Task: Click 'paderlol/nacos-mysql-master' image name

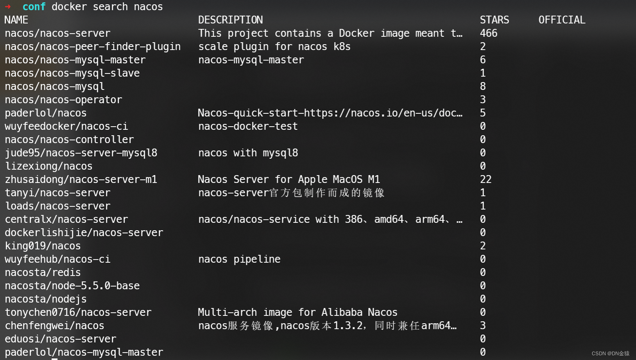Action: pyautogui.click(x=84, y=352)
